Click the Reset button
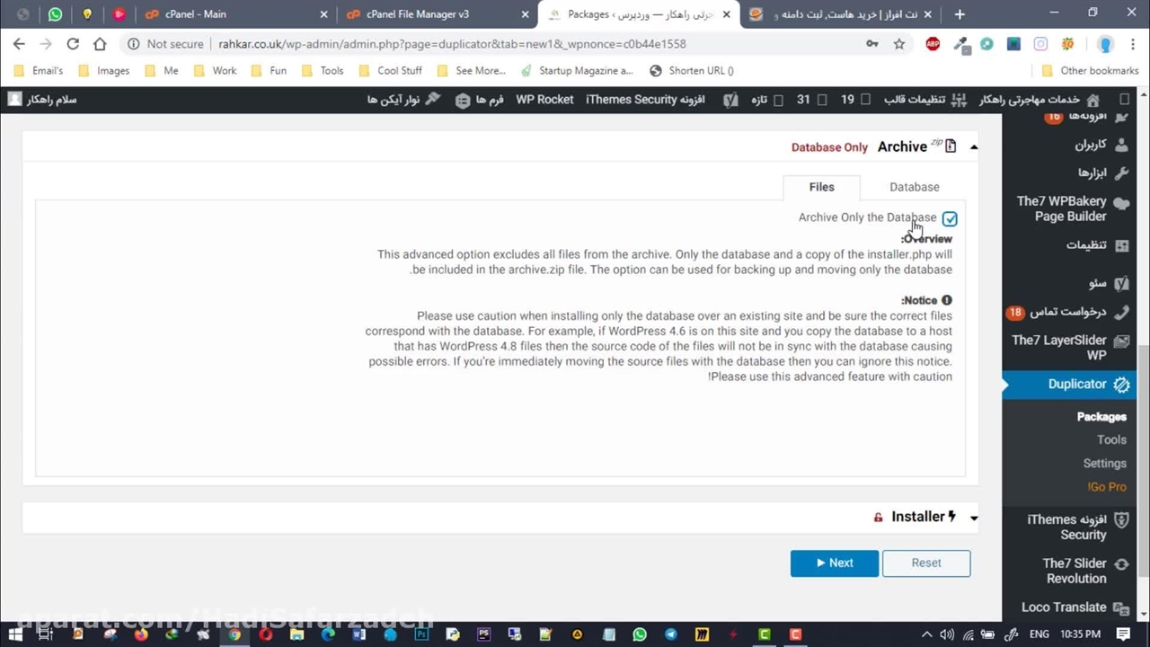 (x=926, y=563)
